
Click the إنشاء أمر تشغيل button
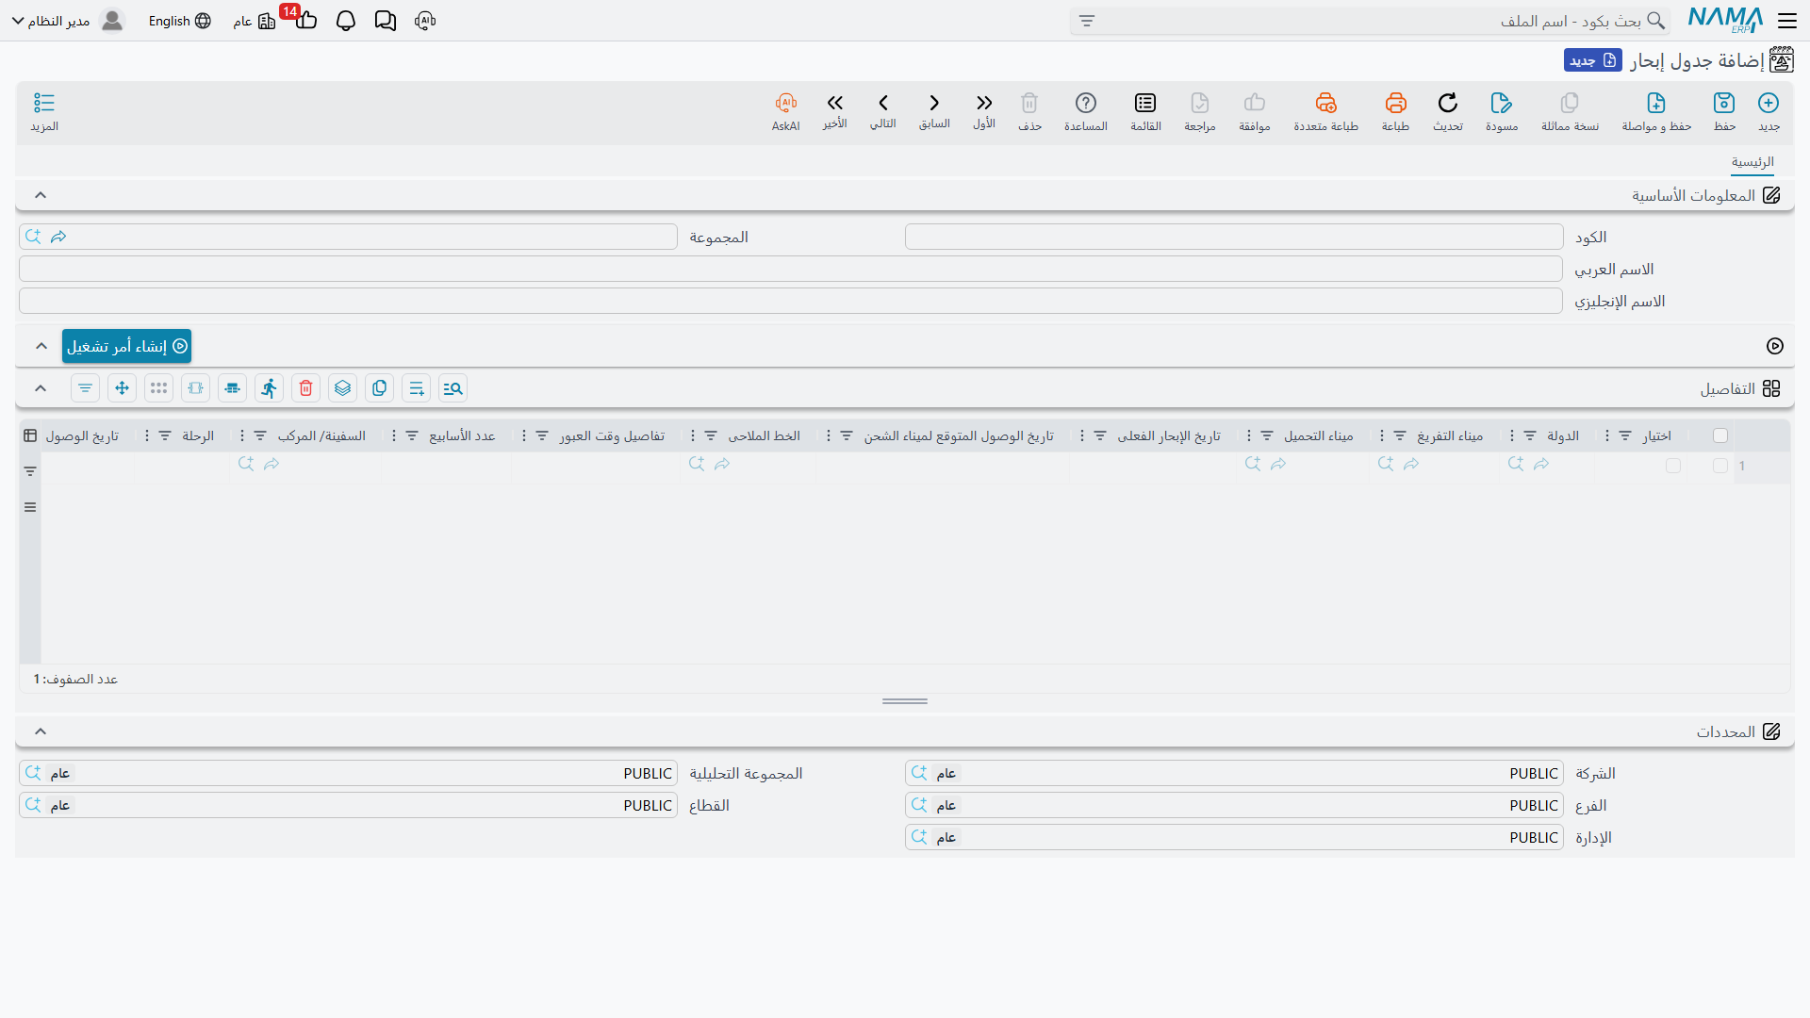tap(126, 346)
